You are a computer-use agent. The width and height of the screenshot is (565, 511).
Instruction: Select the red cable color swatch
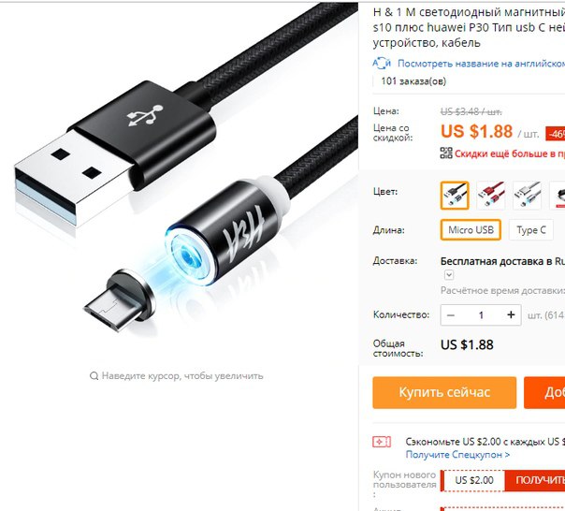[490, 195]
